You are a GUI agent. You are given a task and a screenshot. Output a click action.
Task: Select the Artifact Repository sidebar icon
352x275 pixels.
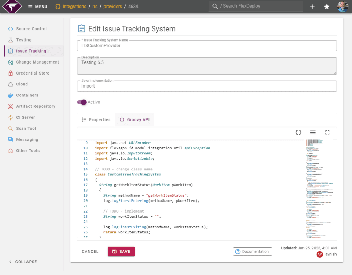coord(10,106)
